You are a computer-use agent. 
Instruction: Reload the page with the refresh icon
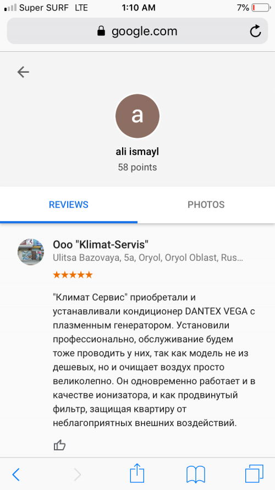click(255, 31)
